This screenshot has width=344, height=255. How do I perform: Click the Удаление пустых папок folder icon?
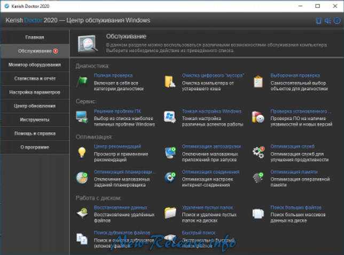(x=170, y=213)
